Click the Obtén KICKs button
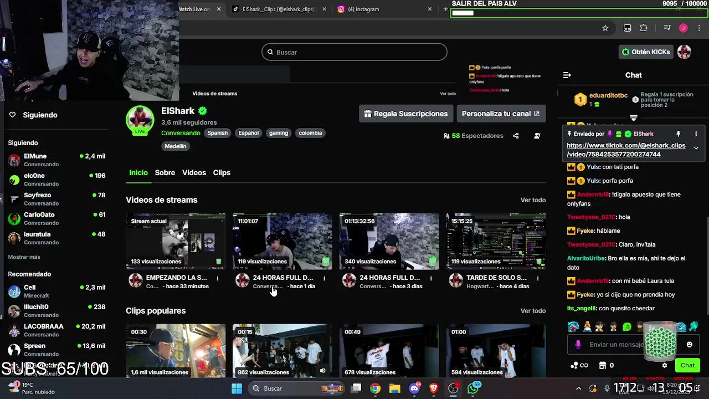The image size is (709, 399). click(646, 52)
